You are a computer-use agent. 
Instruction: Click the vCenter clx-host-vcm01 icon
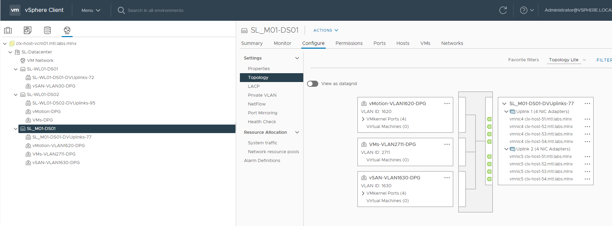[12, 44]
